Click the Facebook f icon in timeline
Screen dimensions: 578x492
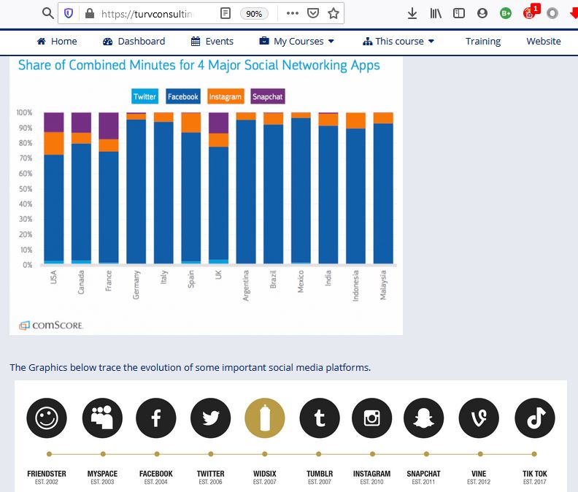156,418
